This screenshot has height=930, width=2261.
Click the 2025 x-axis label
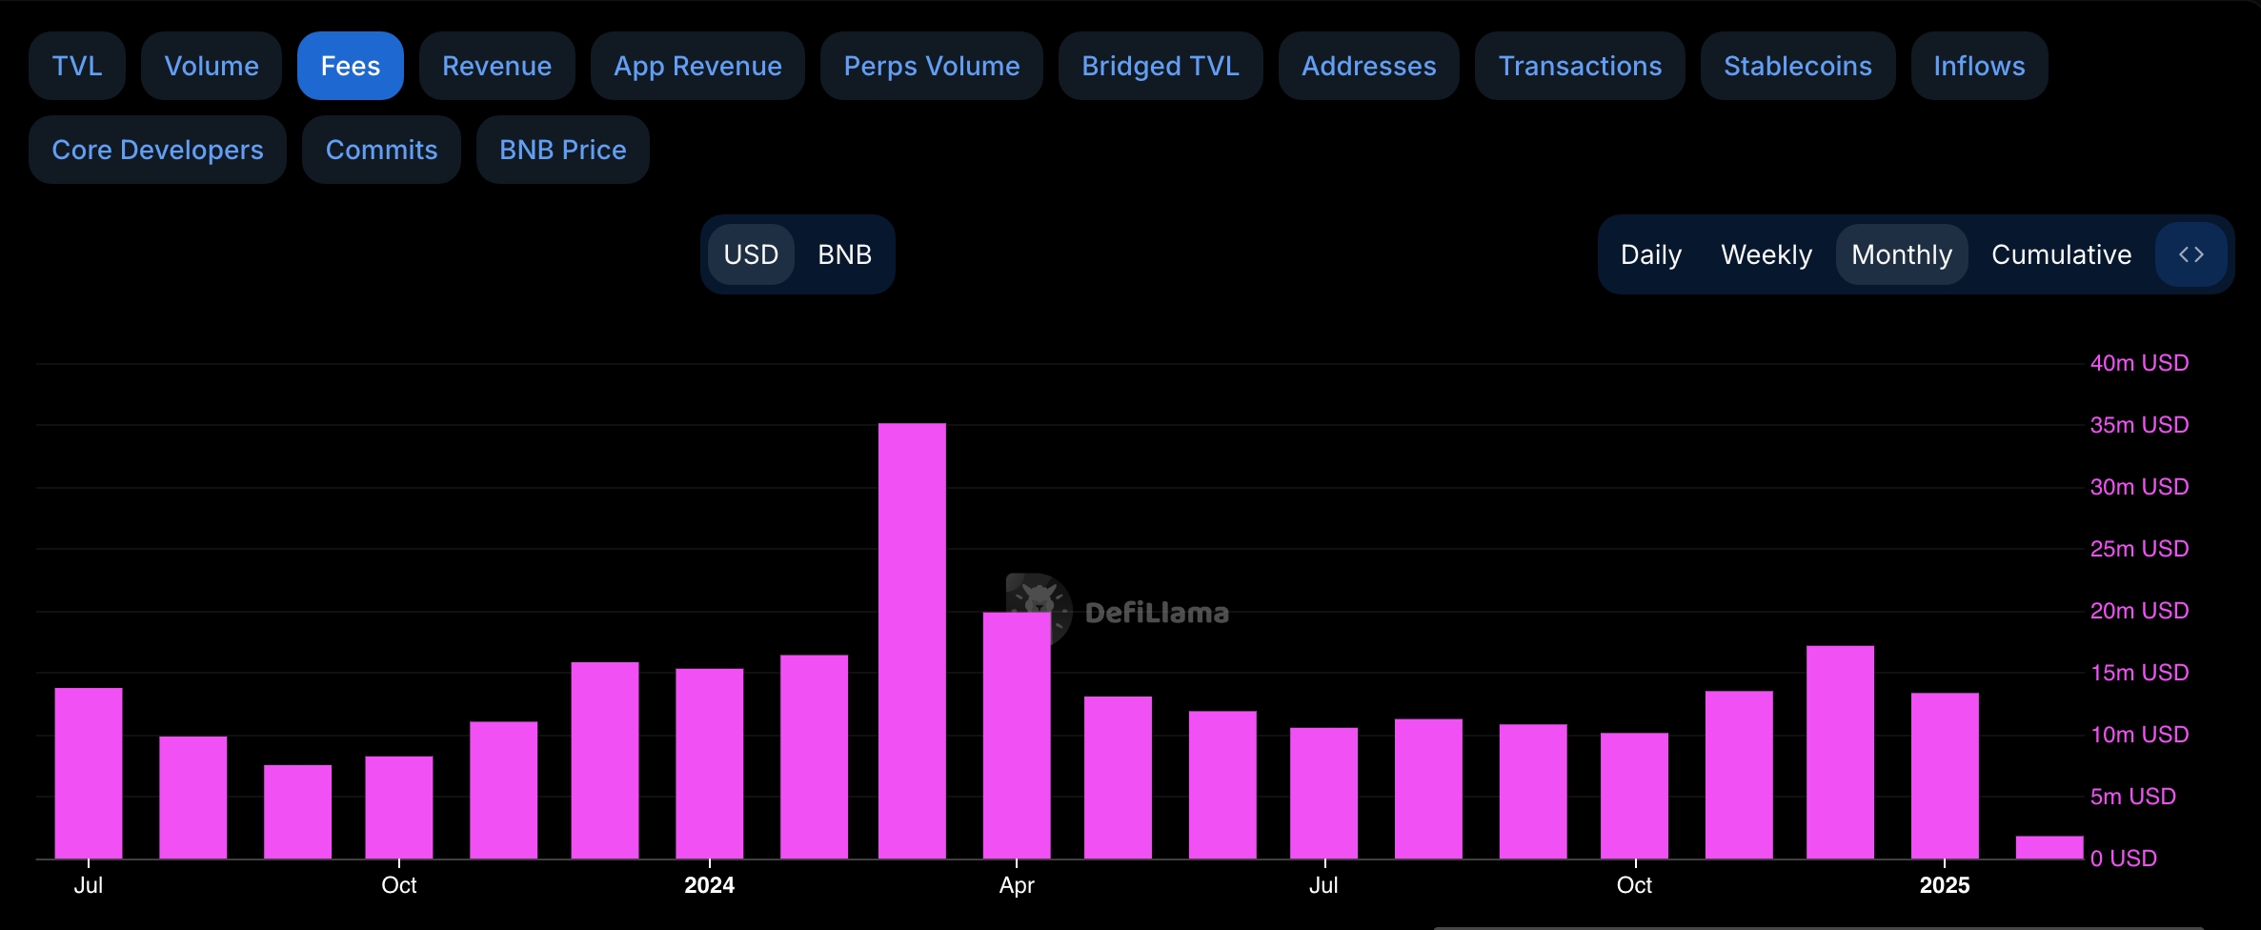pyautogui.click(x=1945, y=885)
